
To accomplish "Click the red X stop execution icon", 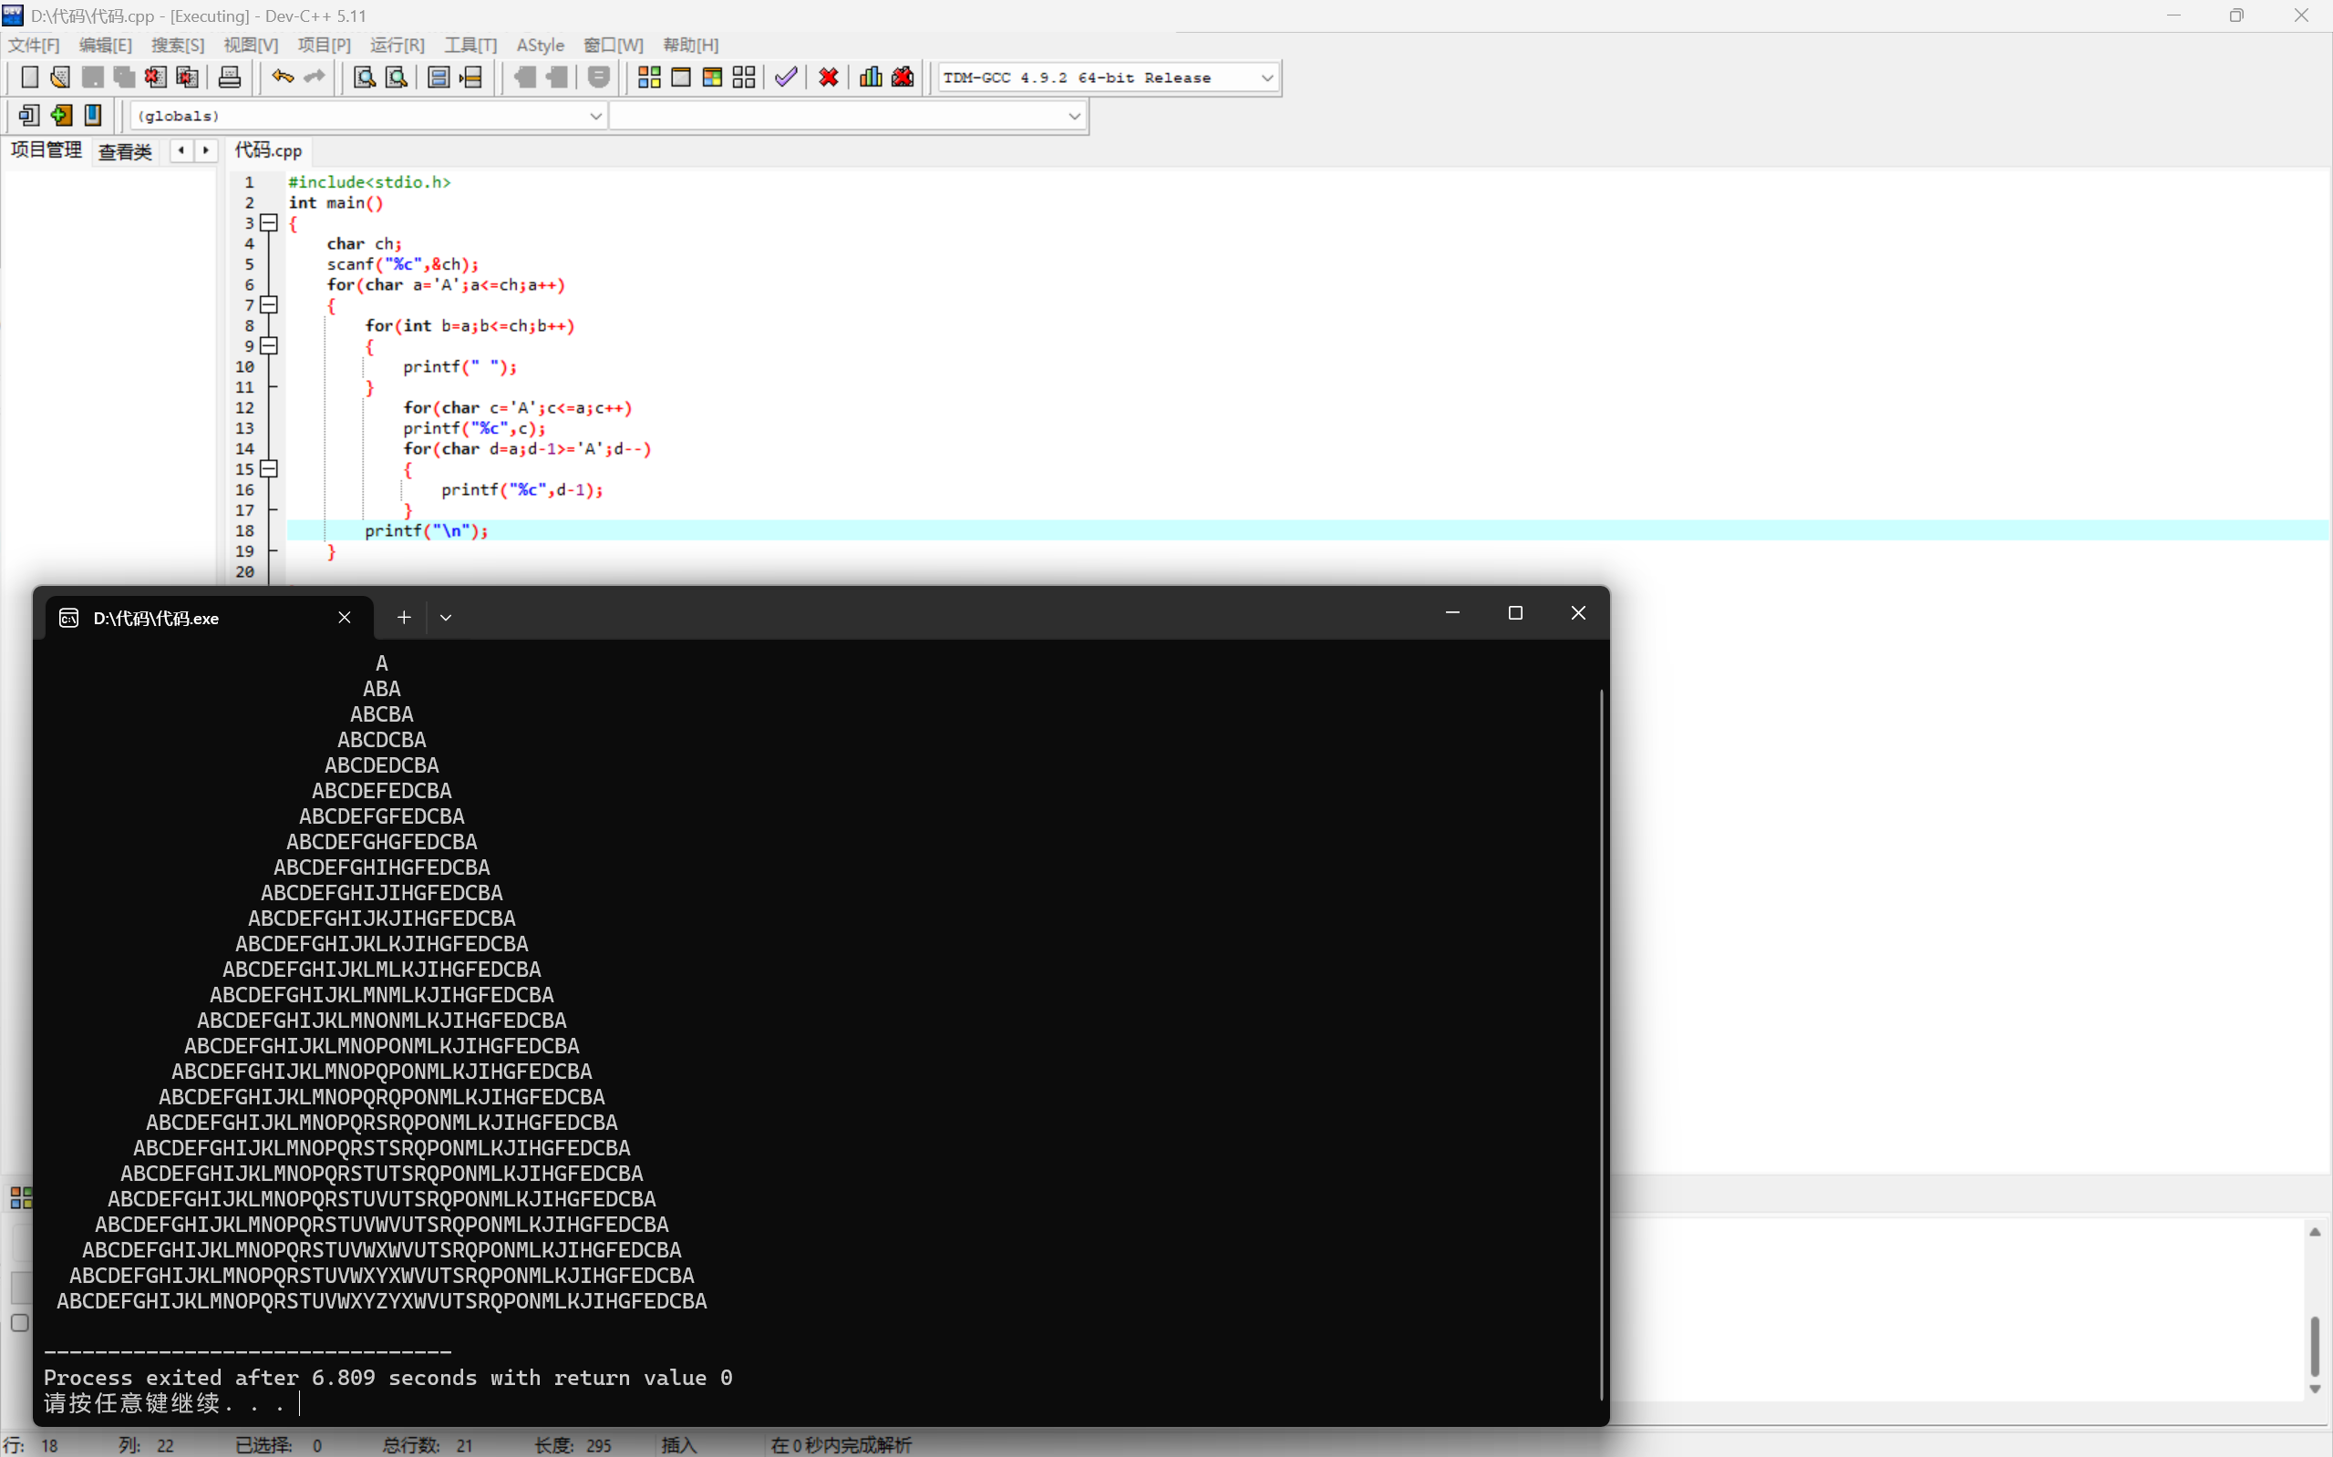I will click(828, 77).
